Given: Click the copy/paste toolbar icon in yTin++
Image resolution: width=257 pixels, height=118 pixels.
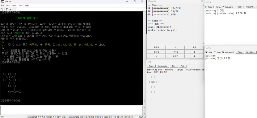Looking at the screenshot, I should (2, 9).
